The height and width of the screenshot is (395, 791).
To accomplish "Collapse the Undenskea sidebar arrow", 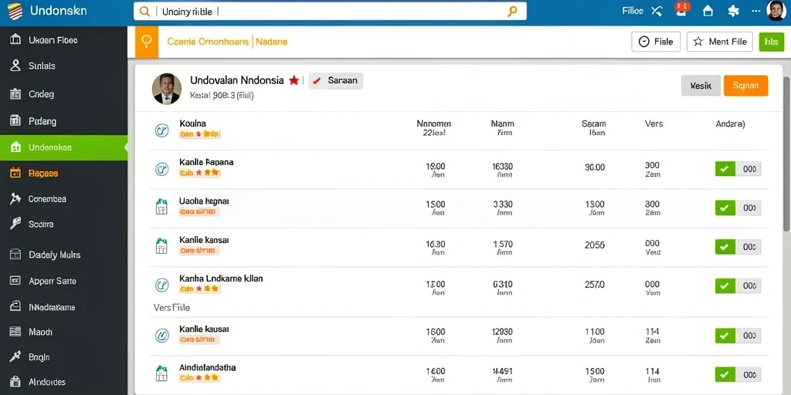I will tap(125, 147).
